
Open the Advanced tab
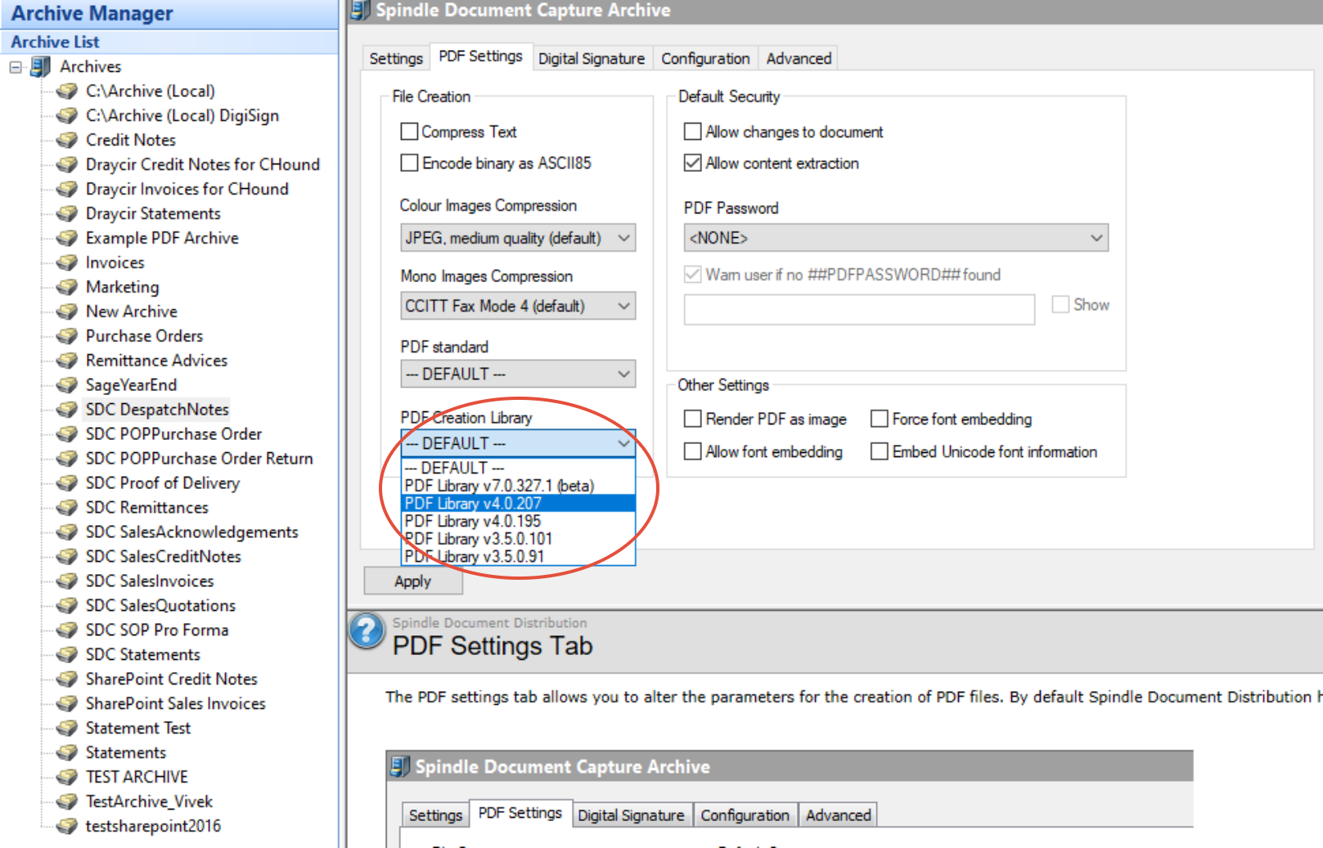799,59
